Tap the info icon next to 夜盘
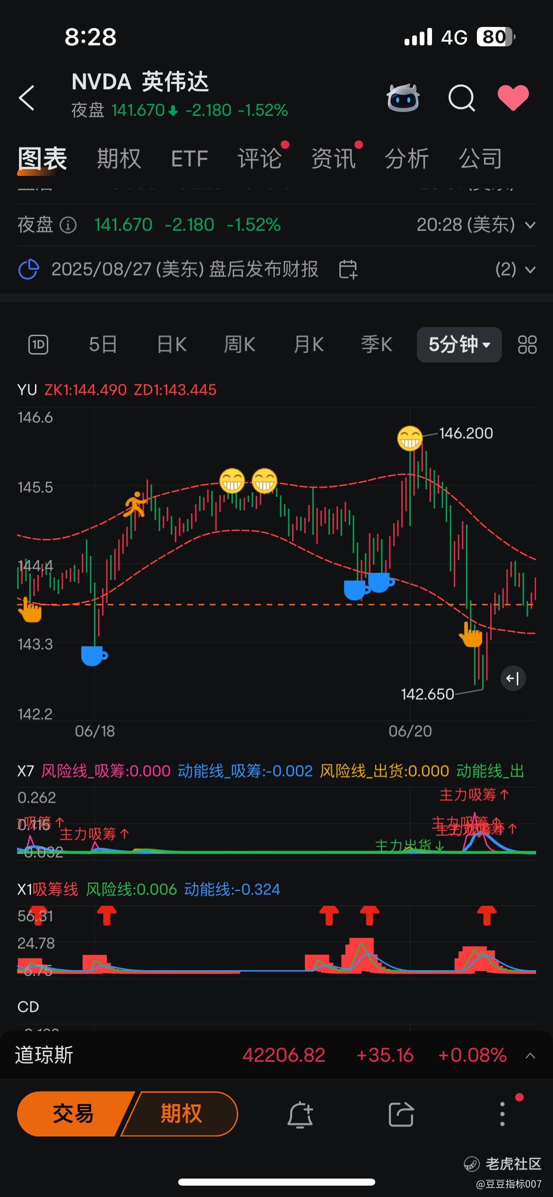Screen dimensions: 553x1197 point(68,225)
